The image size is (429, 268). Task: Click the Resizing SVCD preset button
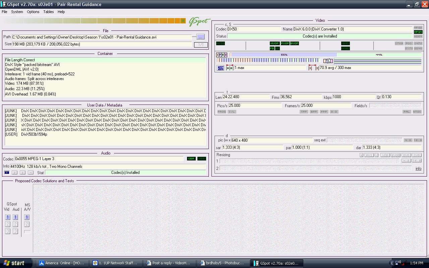click(x=396, y=155)
